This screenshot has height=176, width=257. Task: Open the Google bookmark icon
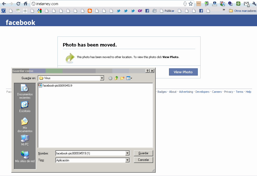(39, 11)
